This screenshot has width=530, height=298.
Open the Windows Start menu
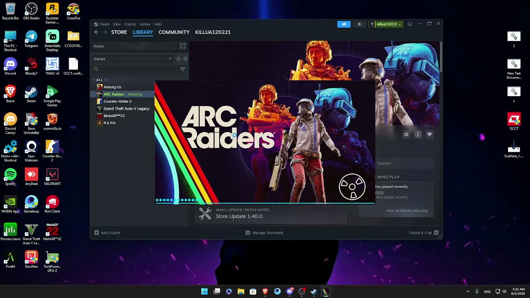[205, 291]
